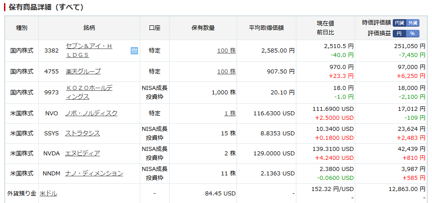The width and height of the screenshot is (432, 203).
Task: Select current price 139.3100 USD
Action: coord(333,149)
